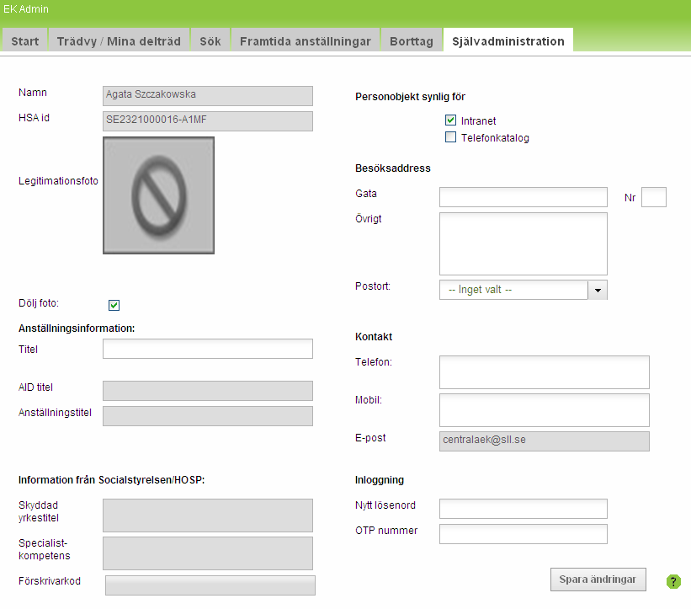Click the Nr number field

(653, 197)
